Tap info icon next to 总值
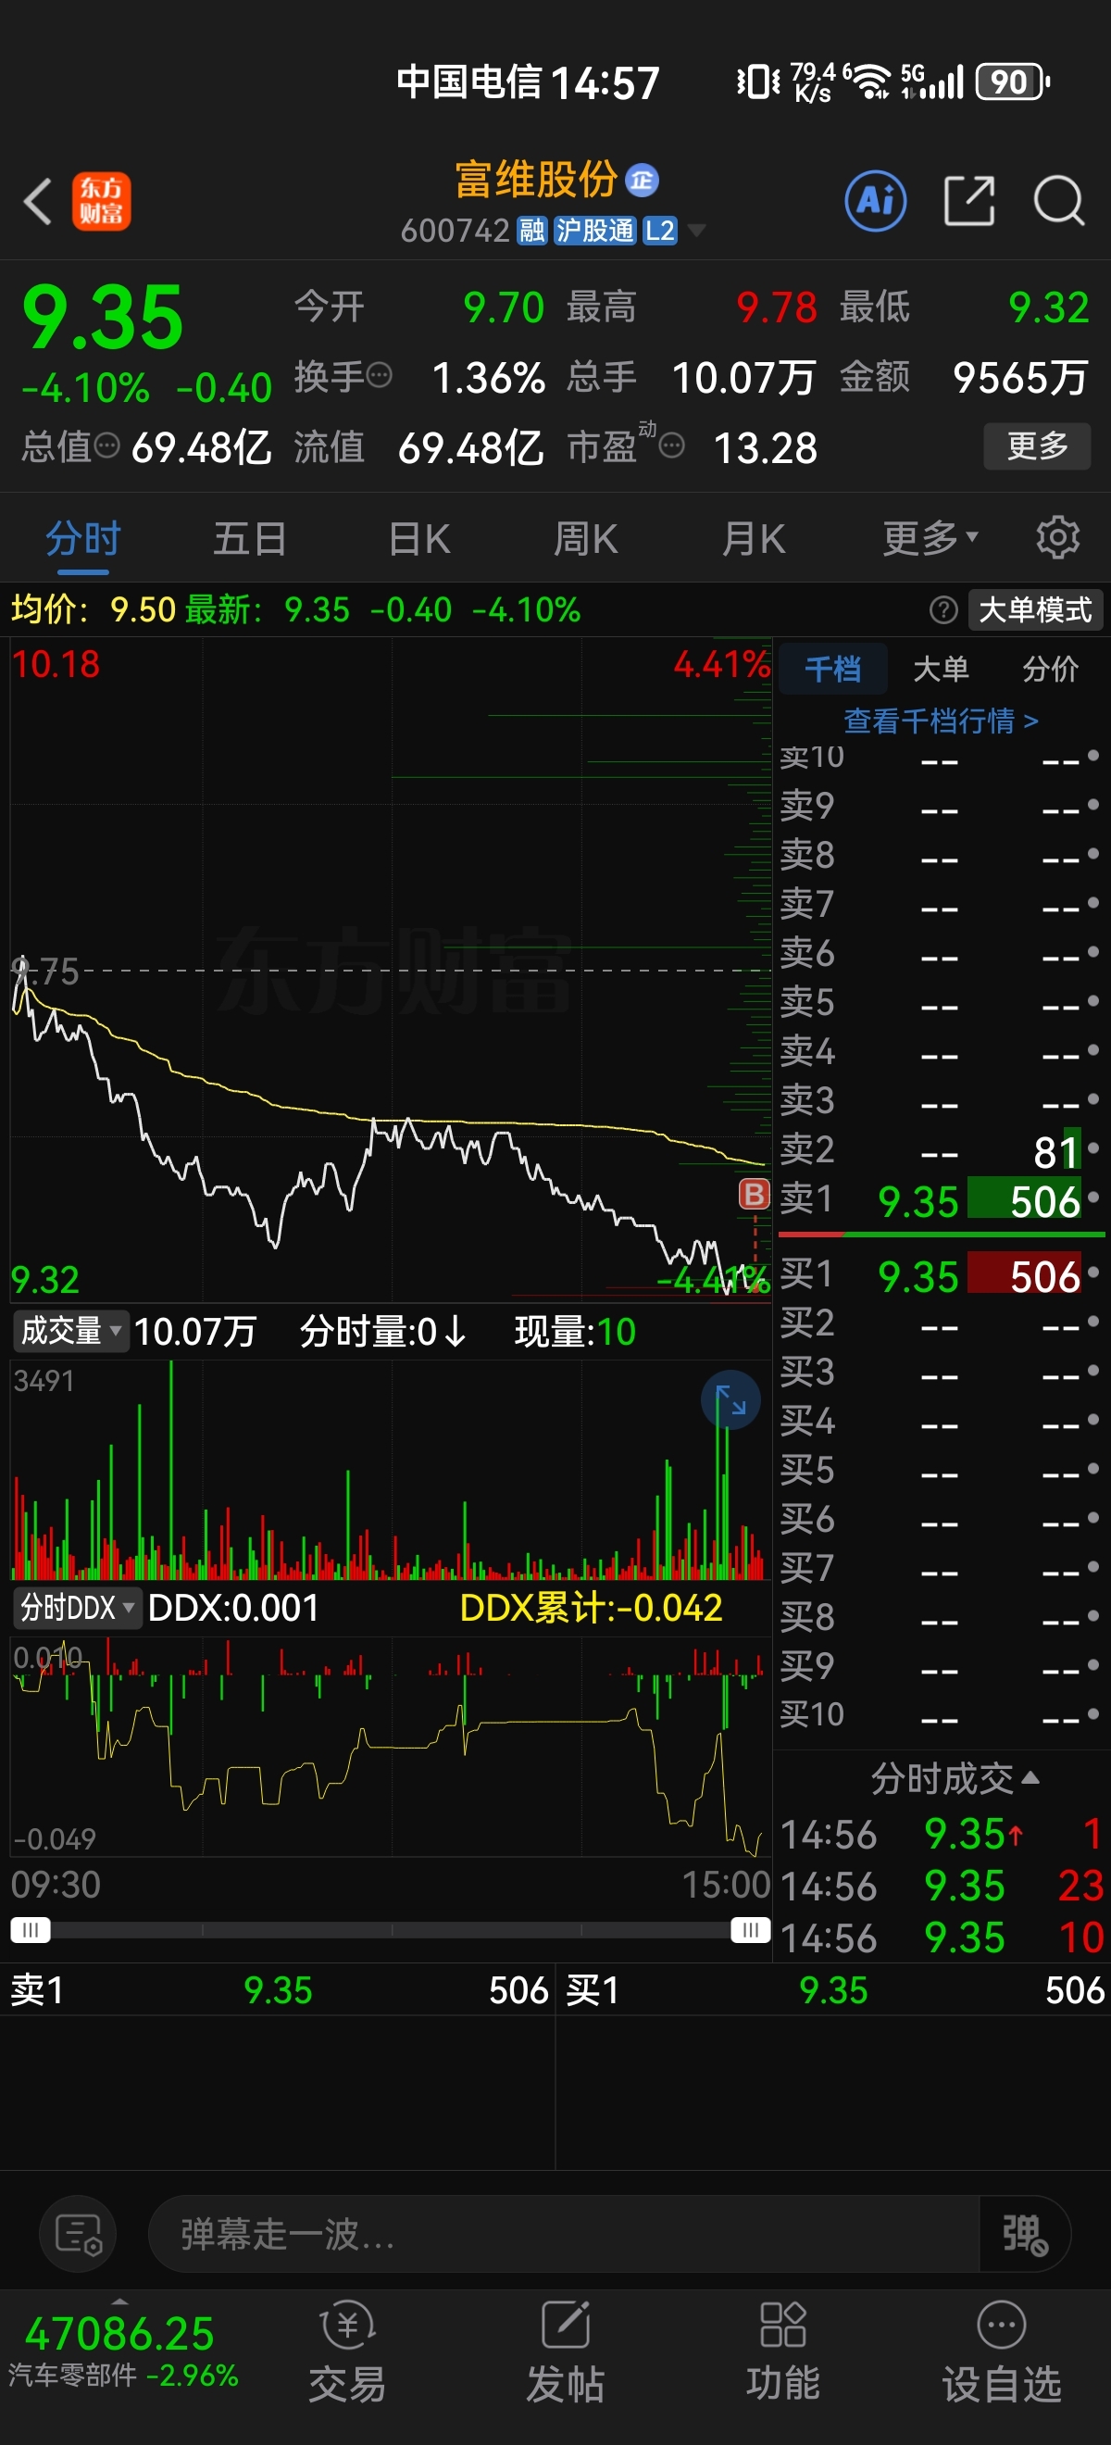Image resolution: width=1111 pixels, height=2445 pixels. [107, 445]
